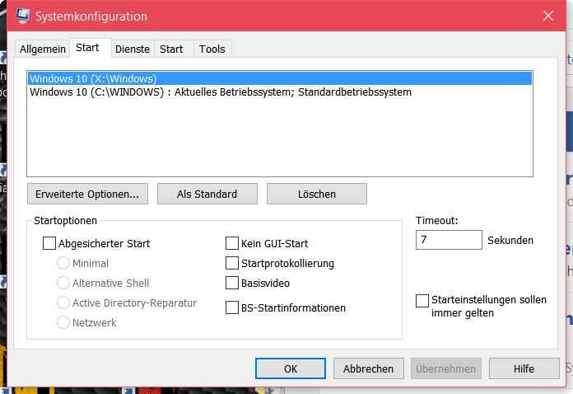This screenshot has height=394, width=573.
Task: Enable the BS-Startinformationen checkbox
Action: (x=232, y=307)
